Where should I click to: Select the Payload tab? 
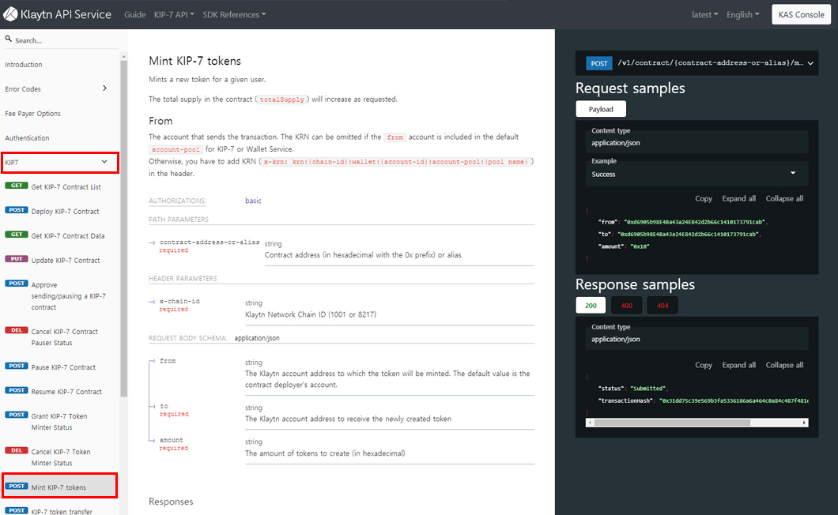[601, 109]
